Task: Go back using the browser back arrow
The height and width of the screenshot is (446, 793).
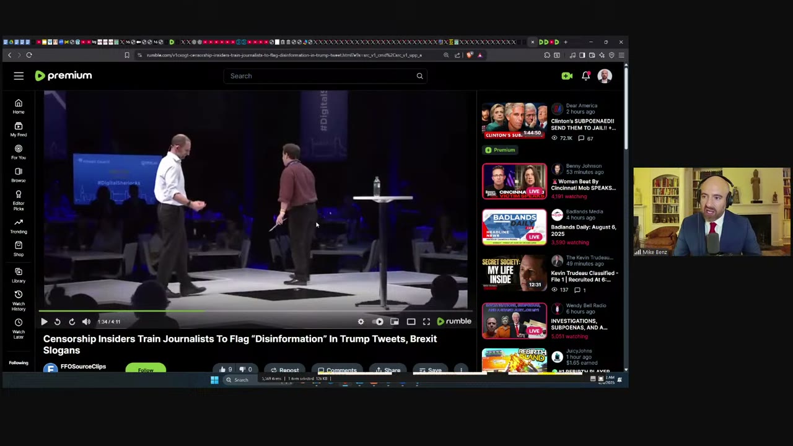Action: (9, 55)
